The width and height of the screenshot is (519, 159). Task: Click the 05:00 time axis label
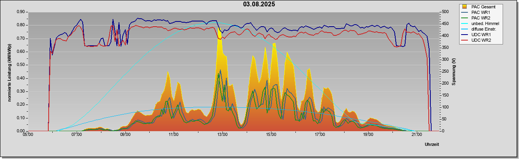(x=28, y=135)
